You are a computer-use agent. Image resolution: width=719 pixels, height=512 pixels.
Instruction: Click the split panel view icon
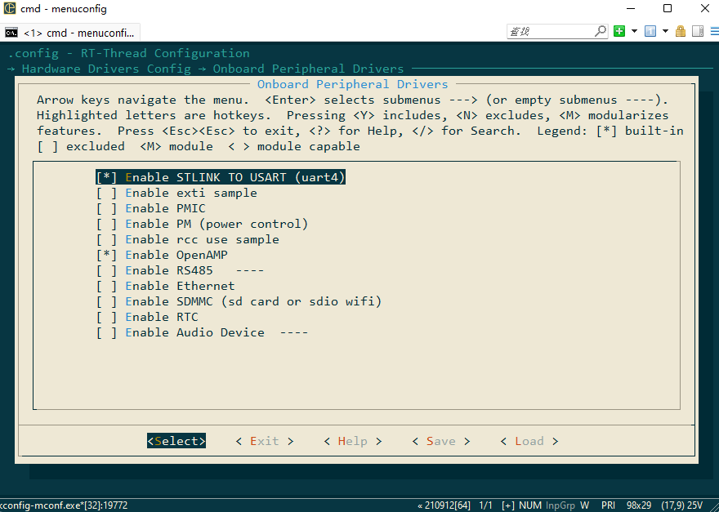pyautogui.click(x=697, y=32)
